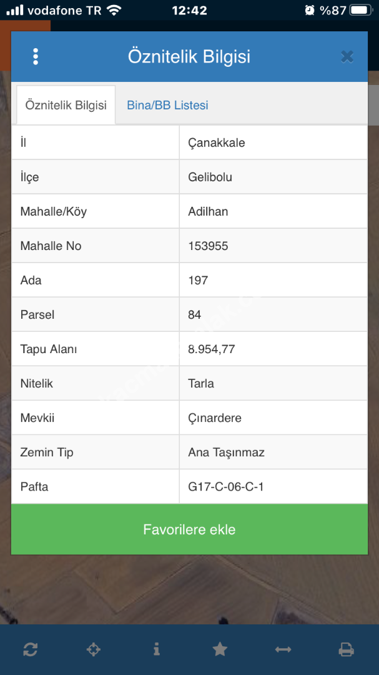Tap the Mahalle No value 153955
This screenshot has width=379, height=675.
tap(208, 246)
